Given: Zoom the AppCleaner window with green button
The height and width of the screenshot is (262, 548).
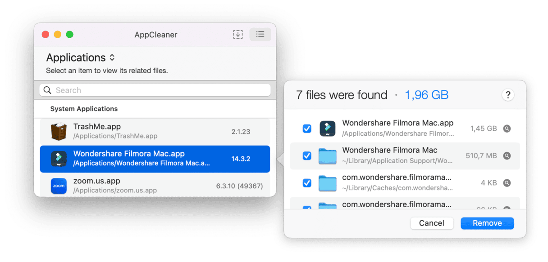Looking at the screenshot, I should tap(69, 35).
